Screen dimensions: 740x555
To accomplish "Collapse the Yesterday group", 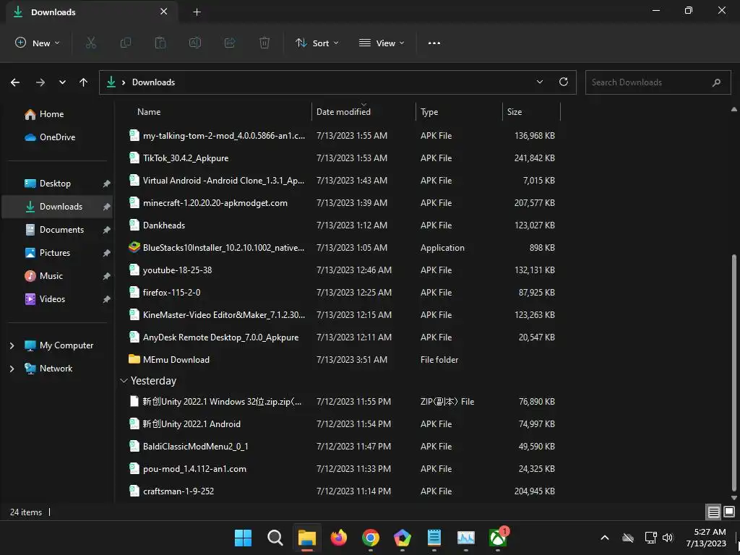I will [124, 380].
